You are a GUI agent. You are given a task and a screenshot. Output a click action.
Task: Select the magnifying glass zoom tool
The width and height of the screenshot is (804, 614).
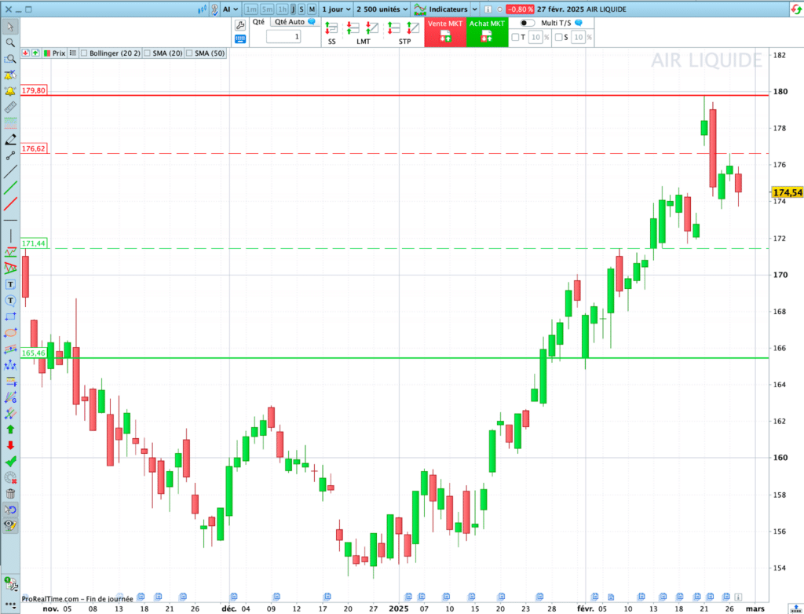[x=10, y=42]
